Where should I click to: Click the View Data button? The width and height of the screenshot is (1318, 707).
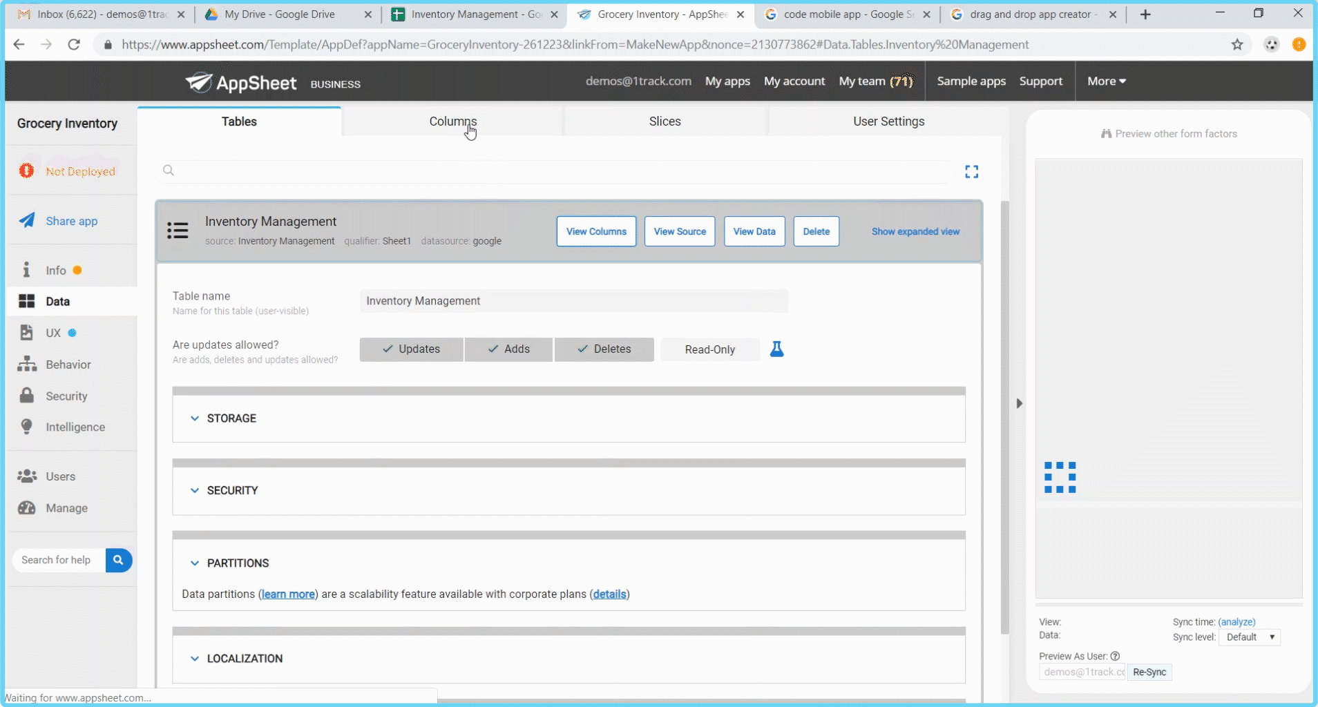tap(754, 231)
